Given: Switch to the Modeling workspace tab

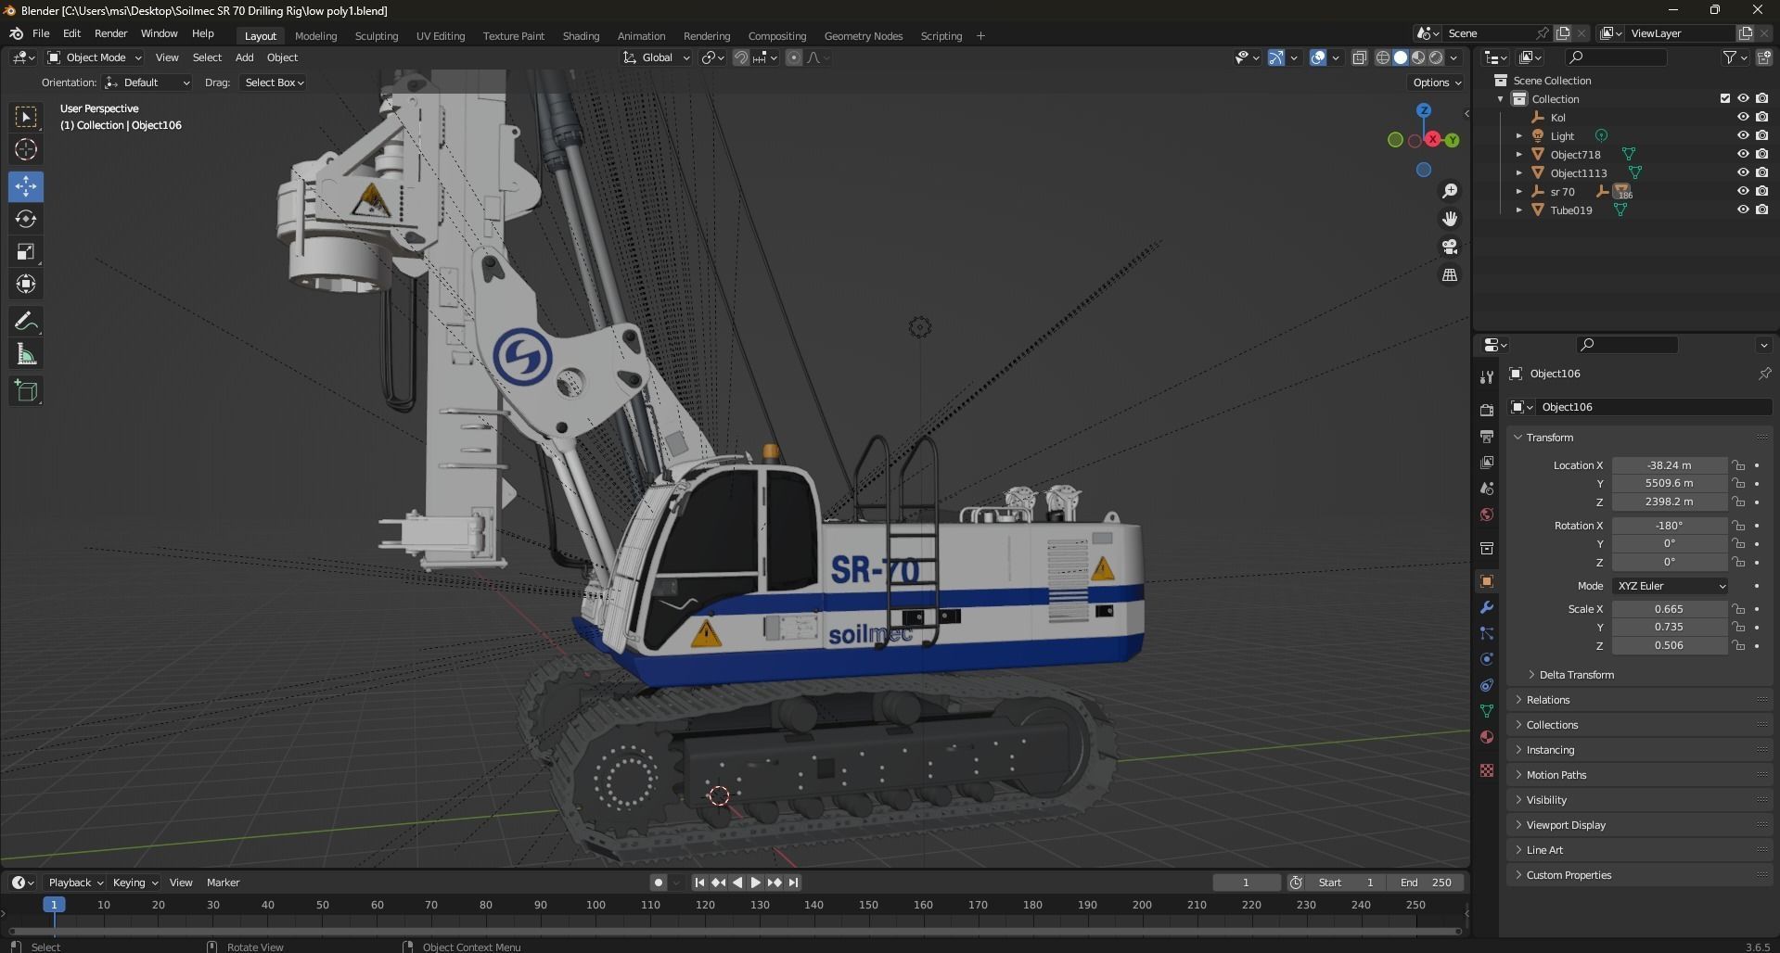Looking at the screenshot, I should pos(315,36).
